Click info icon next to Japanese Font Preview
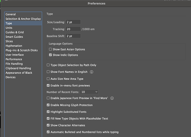The image size is (191, 137). coord(112,98)
